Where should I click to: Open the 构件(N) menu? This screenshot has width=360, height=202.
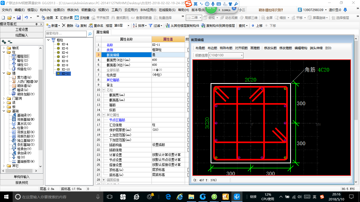(45, 10)
